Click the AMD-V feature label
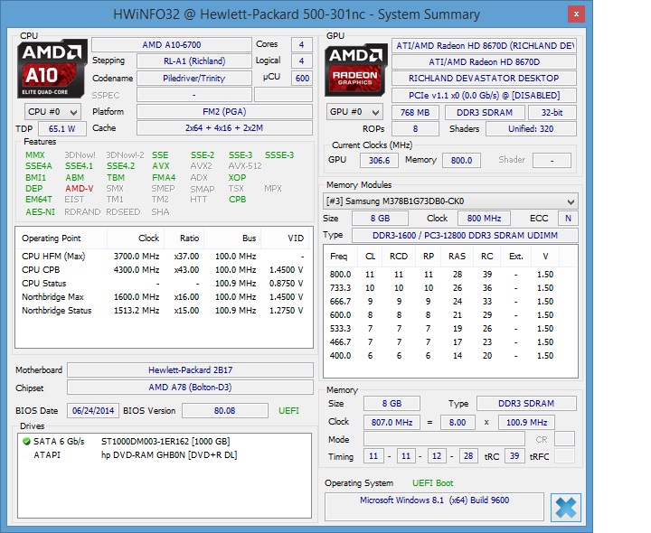Image resolution: width=651 pixels, height=533 pixels. coord(79,189)
